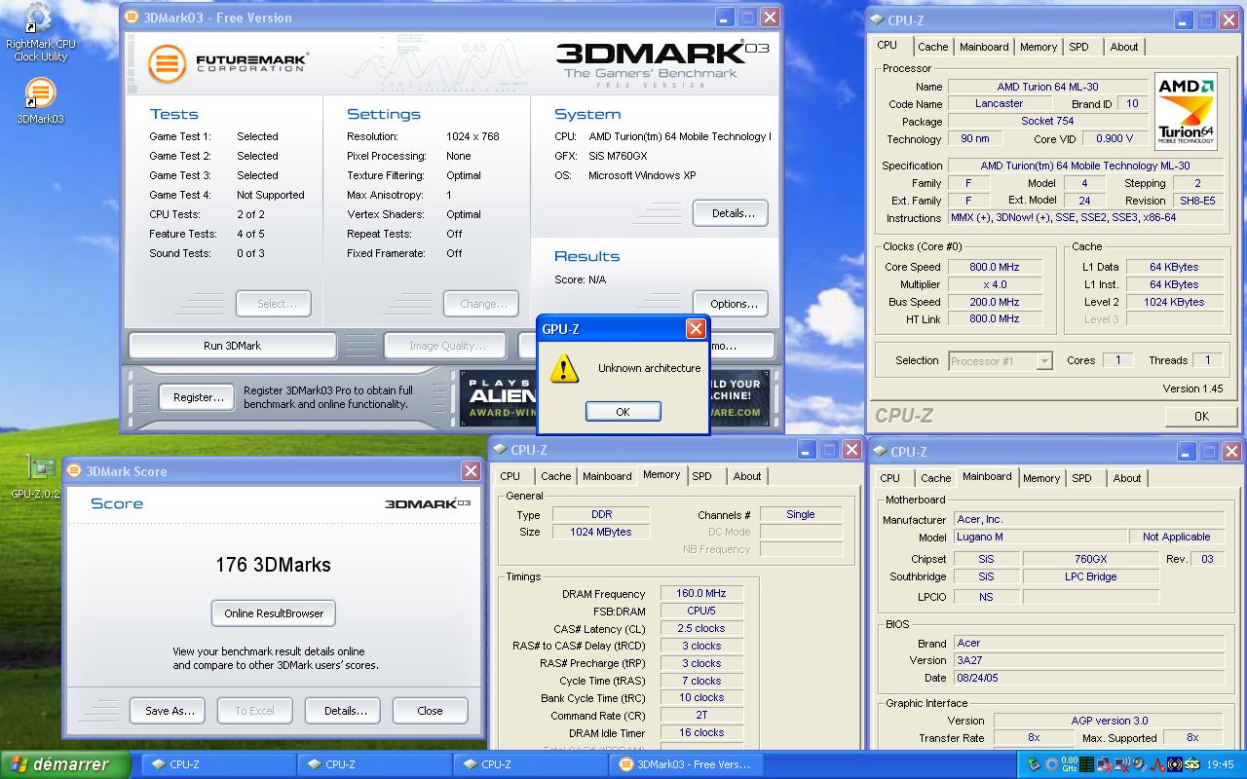The height and width of the screenshot is (779, 1247).
Task: Click the Core Speed value 800.0 MHz
Action: pos(994,267)
